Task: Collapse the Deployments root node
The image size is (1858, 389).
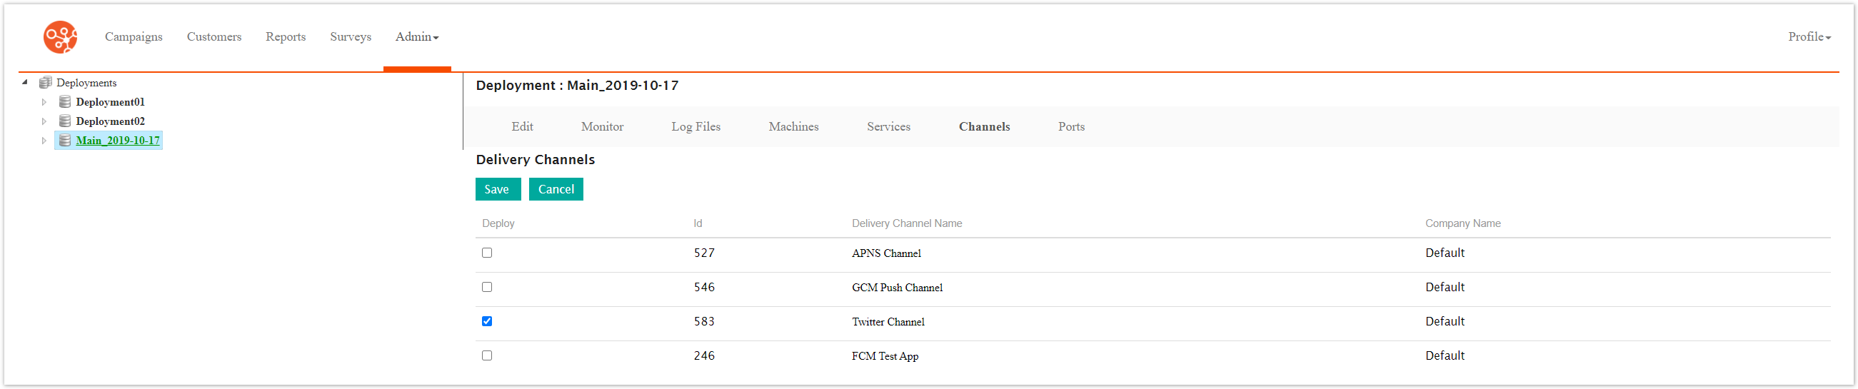Action: [24, 82]
